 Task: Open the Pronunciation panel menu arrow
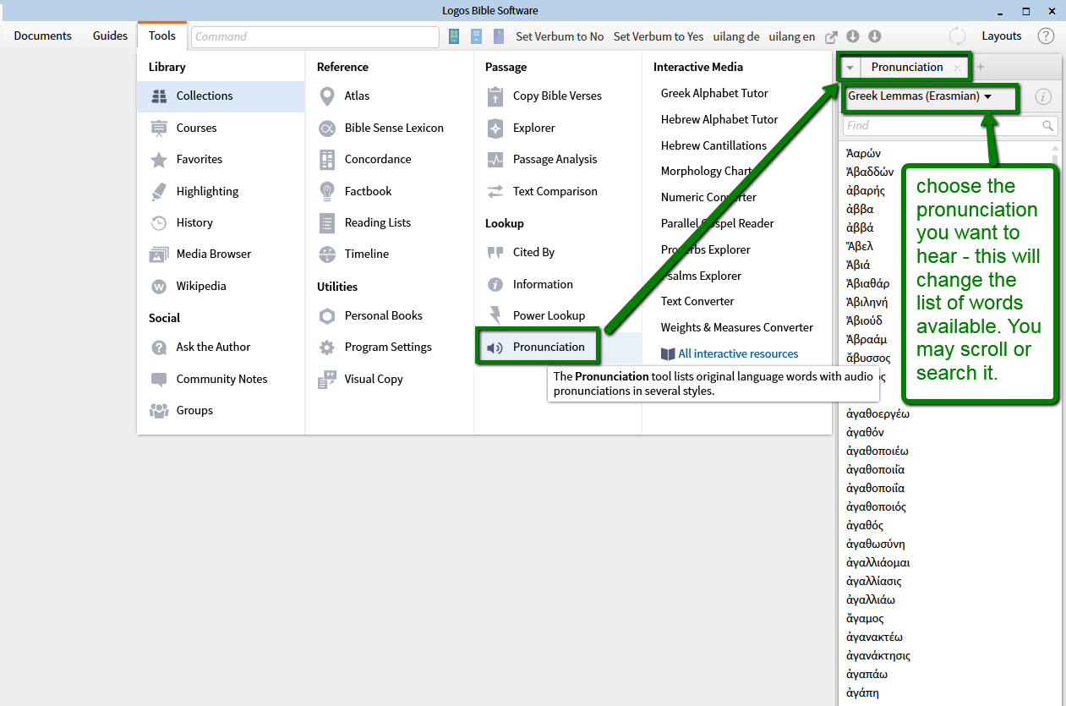[x=850, y=68]
